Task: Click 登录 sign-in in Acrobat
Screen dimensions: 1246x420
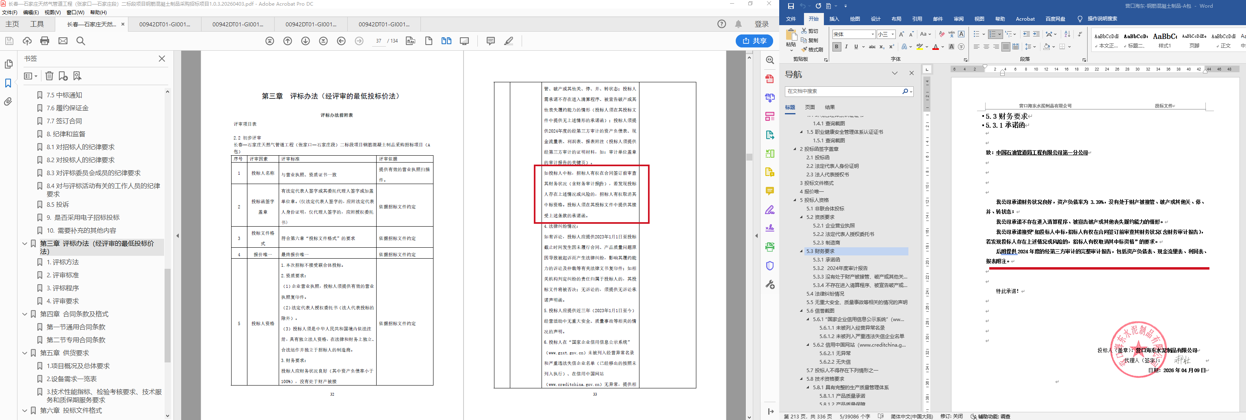Action: pos(762,24)
